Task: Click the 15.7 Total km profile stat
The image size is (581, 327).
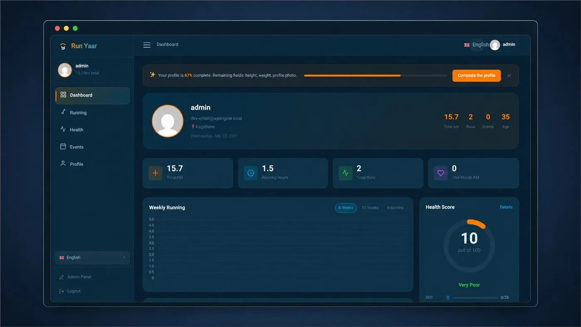Action: pos(451,121)
